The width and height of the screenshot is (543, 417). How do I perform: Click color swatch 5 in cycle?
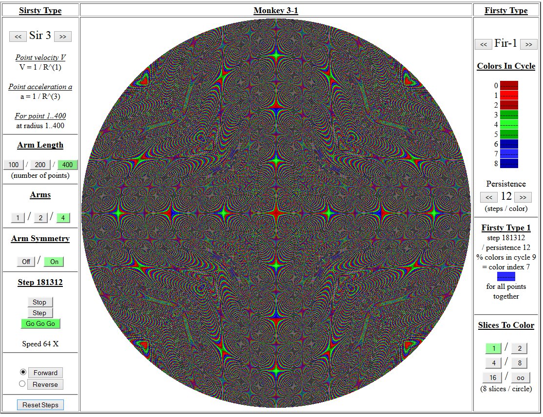point(509,134)
